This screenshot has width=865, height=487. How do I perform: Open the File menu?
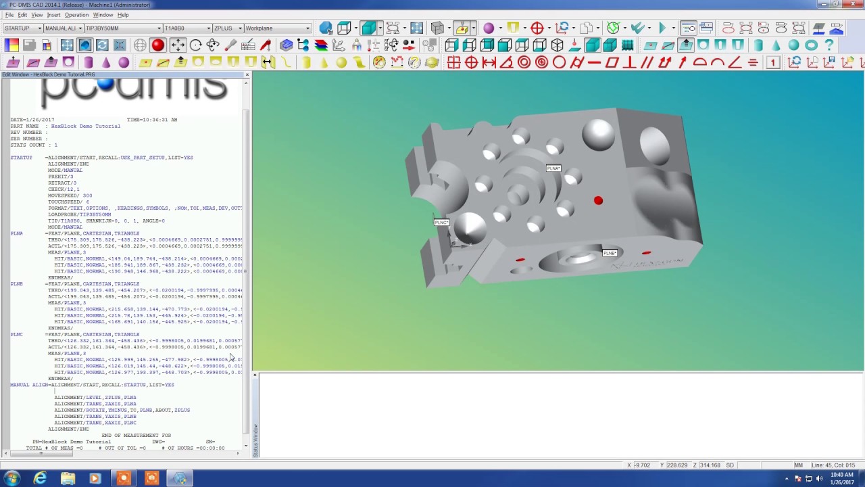9,15
